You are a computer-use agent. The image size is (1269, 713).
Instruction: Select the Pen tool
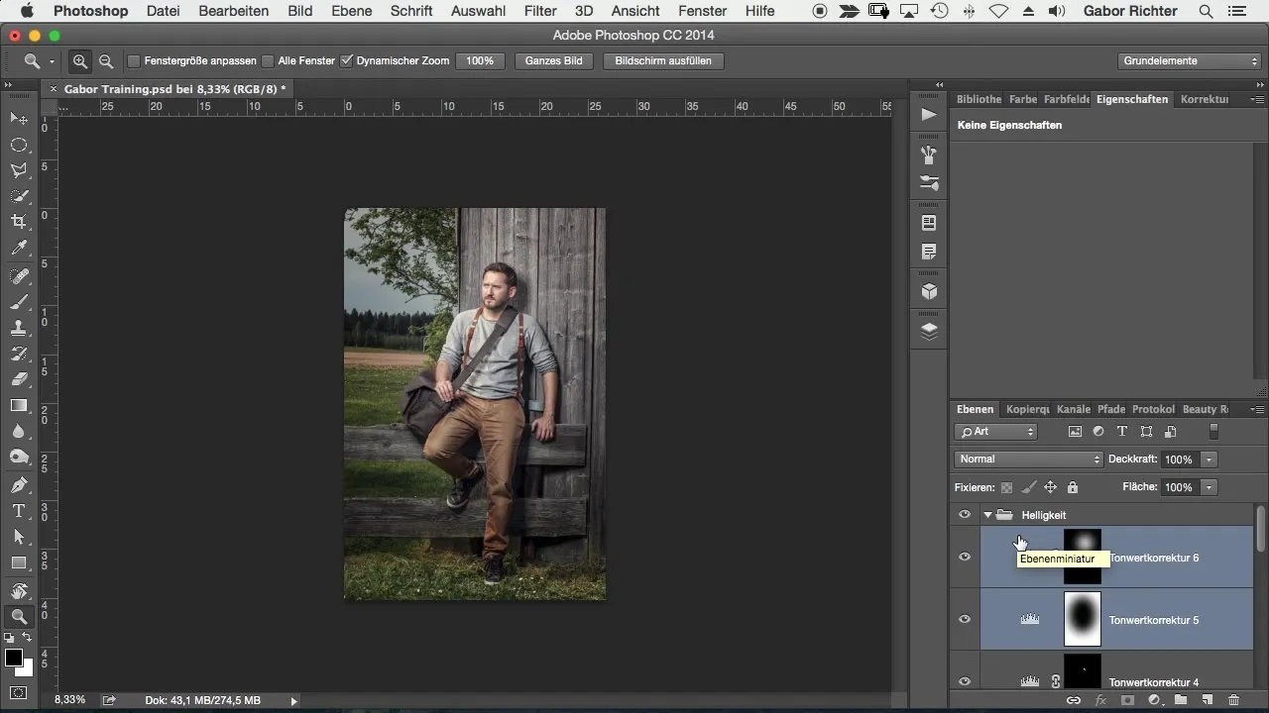point(19,485)
